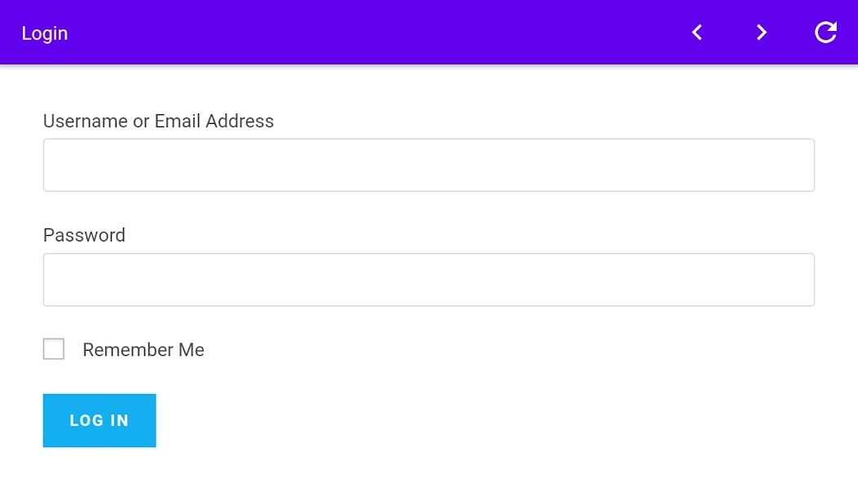Click the Password label text

click(x=84, y=235)
